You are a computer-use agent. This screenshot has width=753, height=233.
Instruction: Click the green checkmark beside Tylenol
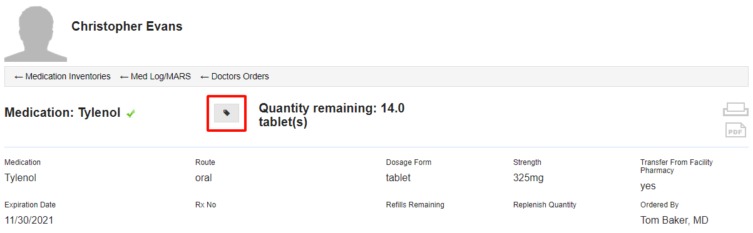(x=131, y=114)
